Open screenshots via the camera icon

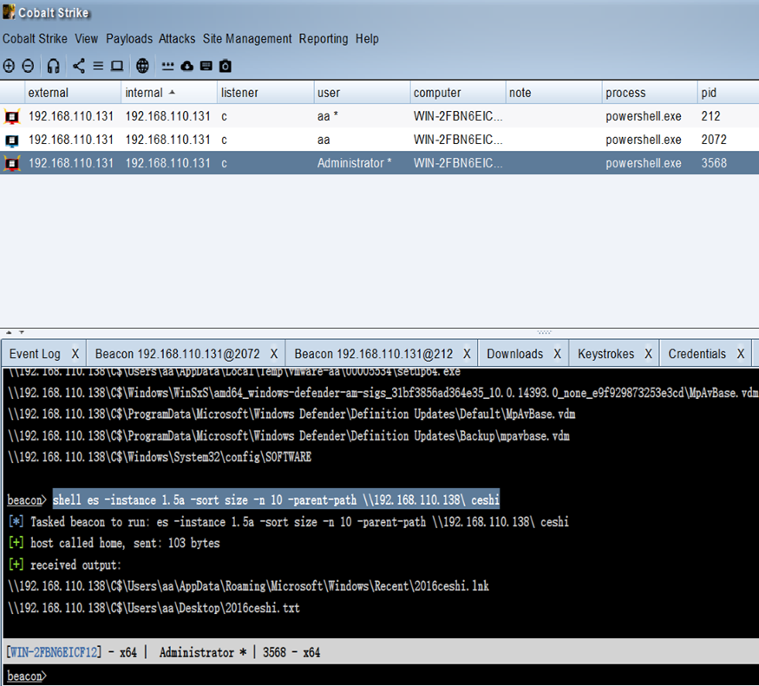[226, 66]
